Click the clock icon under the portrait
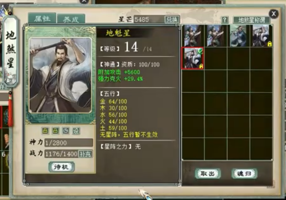The width and height of the screenshot is (286, 200). point(66,131)
